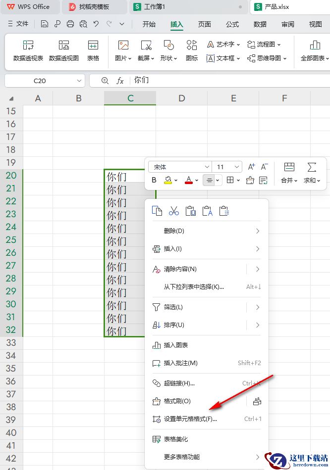Insert a PivotTable (数据透视表)
Viewport: 330px width, 470px height.
click(x=28, y=51)
